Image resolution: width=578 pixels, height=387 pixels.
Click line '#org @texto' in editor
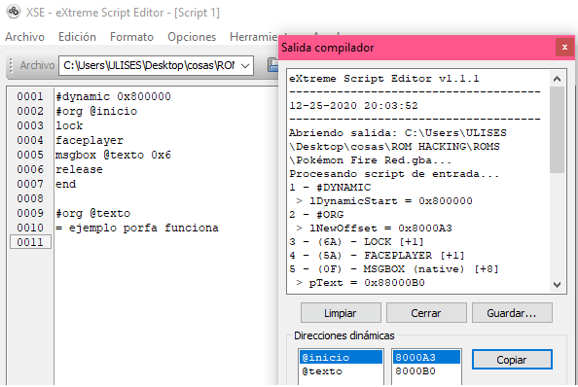pyautogui.click(x=92, y=213)
